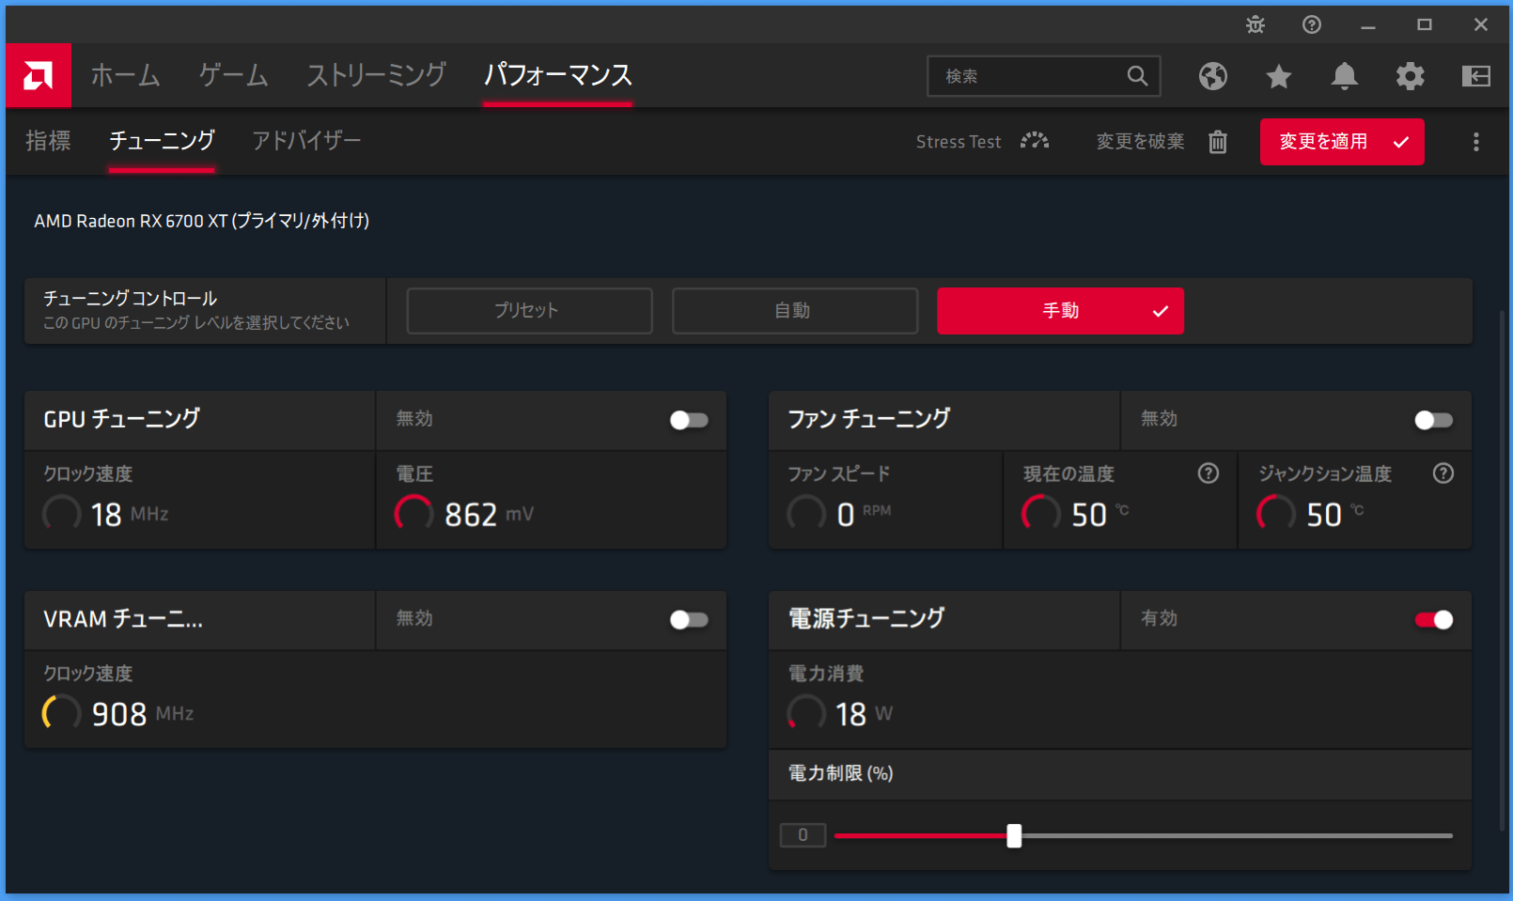Click the 0 RPM fan speed reading
This screenshot has width=1513, height=901.
click(x=864, y=514)
